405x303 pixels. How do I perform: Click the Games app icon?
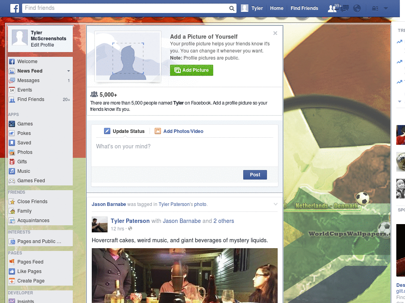12,124
